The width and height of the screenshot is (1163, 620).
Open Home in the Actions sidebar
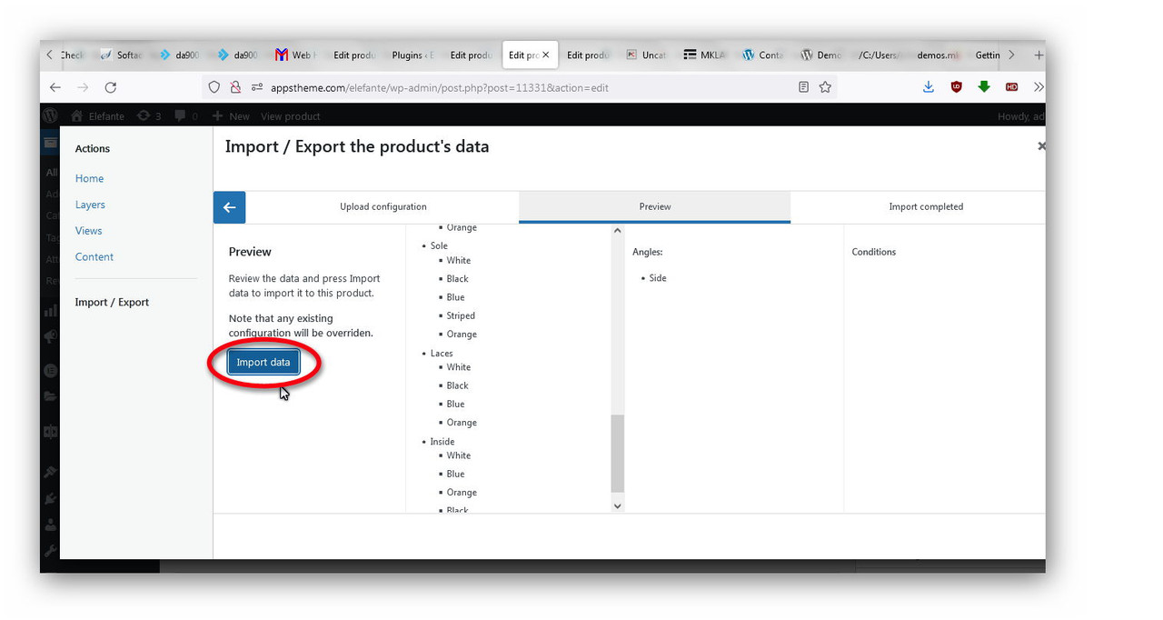click(89, 178)
